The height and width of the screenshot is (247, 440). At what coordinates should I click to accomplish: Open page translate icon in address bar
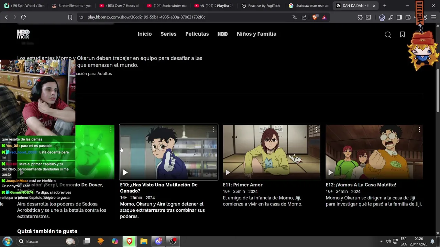pyautogui.click(x=294, y=17)
